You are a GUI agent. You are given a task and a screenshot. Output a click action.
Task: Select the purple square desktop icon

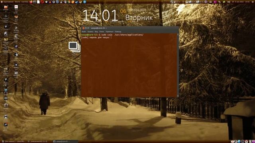(x=16, y=47)
